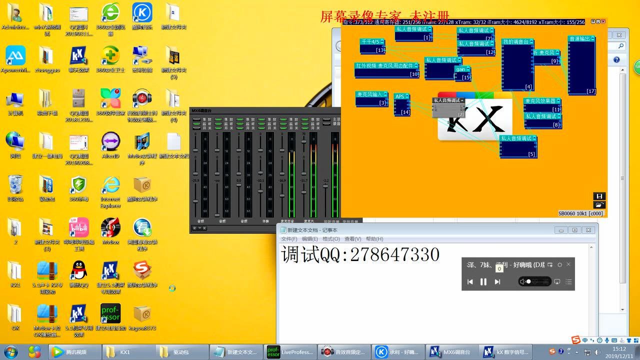Open 格式(O) menu in Notepad

(331, 239)
